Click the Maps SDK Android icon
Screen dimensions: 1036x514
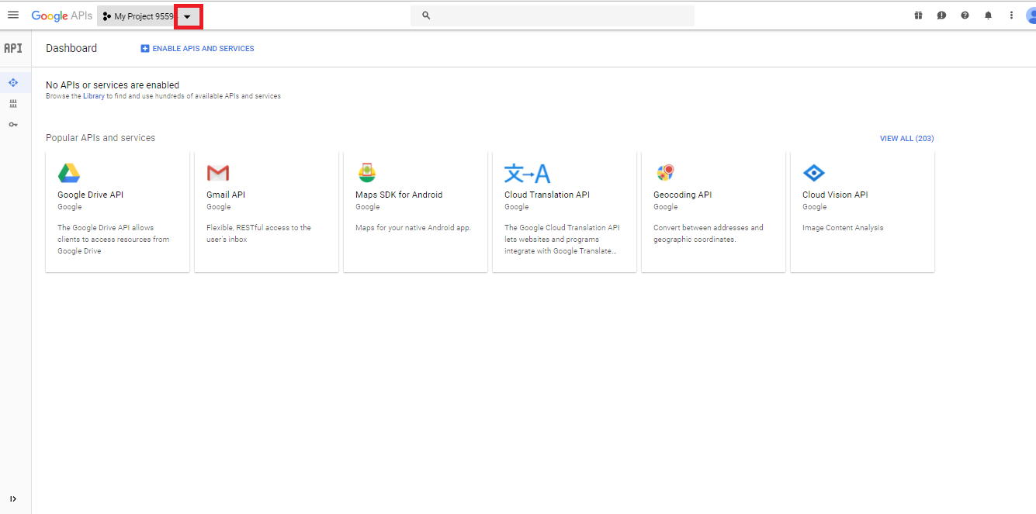tap(367, 173)
